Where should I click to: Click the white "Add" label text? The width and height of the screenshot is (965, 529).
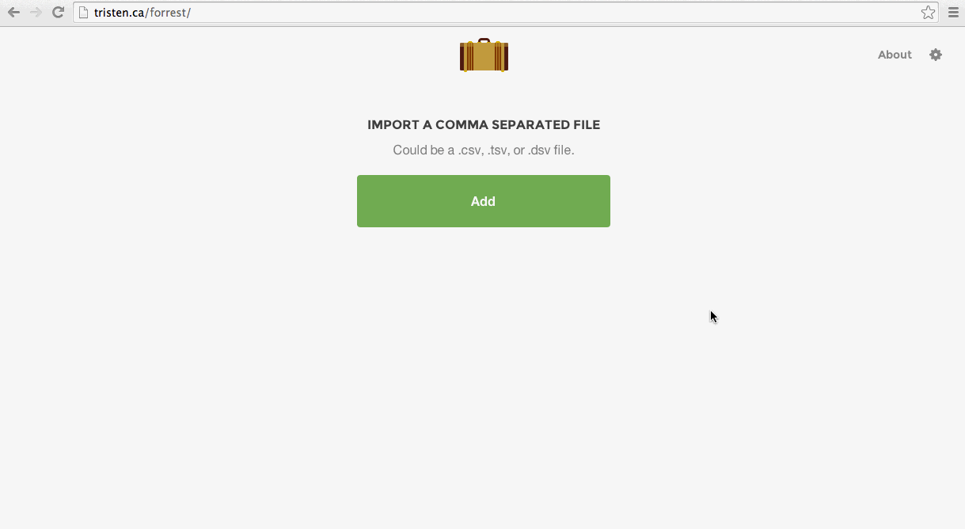click(x=483, y=201)
